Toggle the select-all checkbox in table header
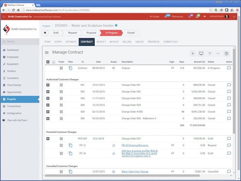The height and width of the screenshot is (181, 241). click(54, 62)
